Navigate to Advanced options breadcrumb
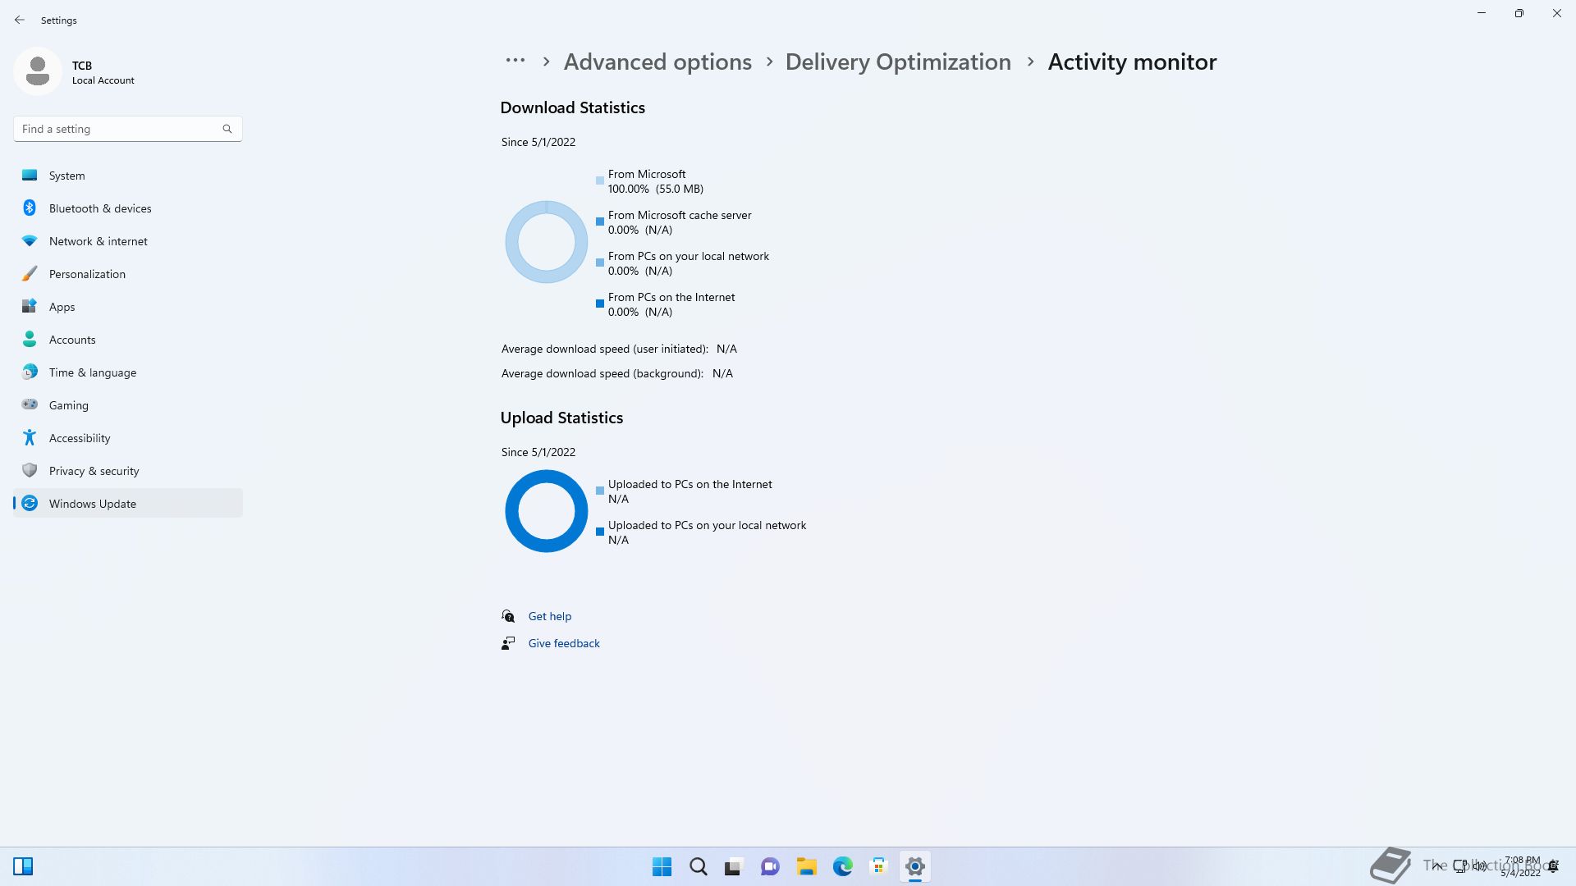Screen dimensions: 1576x886 tap(657, 62)
